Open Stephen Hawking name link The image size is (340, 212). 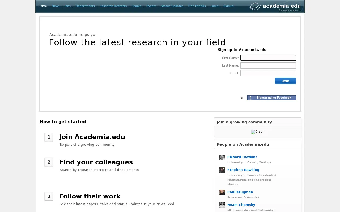(243, 170)
